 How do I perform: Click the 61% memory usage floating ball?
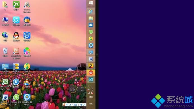point(73,89)
